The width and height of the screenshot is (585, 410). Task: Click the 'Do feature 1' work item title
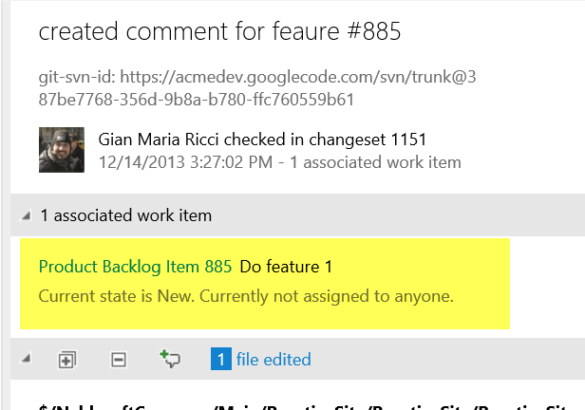point(286,268)
